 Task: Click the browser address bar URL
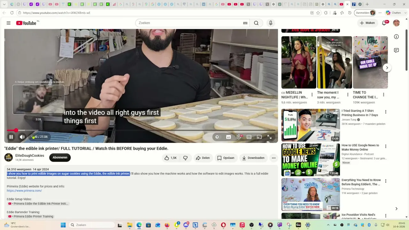(57, 13)
